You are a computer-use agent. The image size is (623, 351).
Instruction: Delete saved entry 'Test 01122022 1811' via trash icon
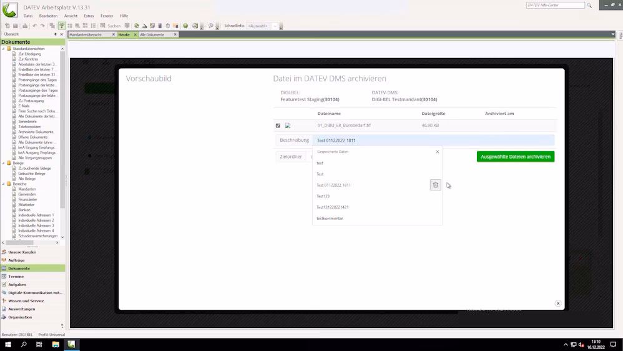[x=435, y=185]
